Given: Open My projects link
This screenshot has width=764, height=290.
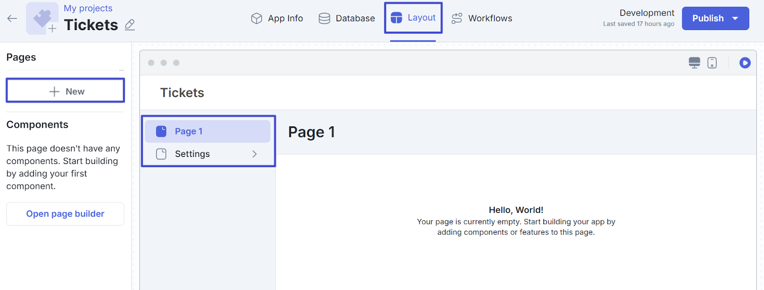Looking at the screenshot, I should 88,8.
